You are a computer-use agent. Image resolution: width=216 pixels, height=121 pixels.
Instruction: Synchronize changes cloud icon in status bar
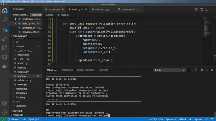25,119
